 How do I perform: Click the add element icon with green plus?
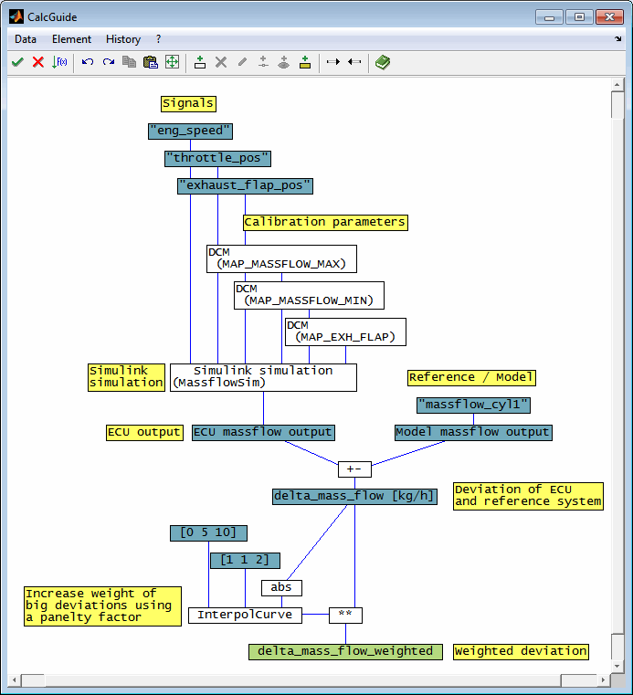click(x=200, y=62)
